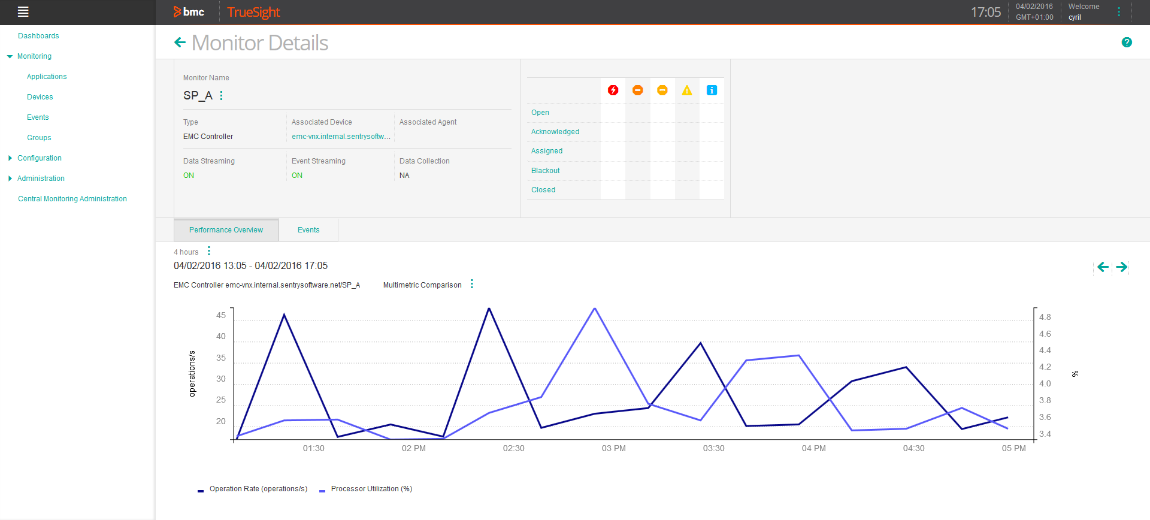Click the 17:05 clock in header
The width and height of the screenshot is (1150, 520).
(x=986, y=12)
